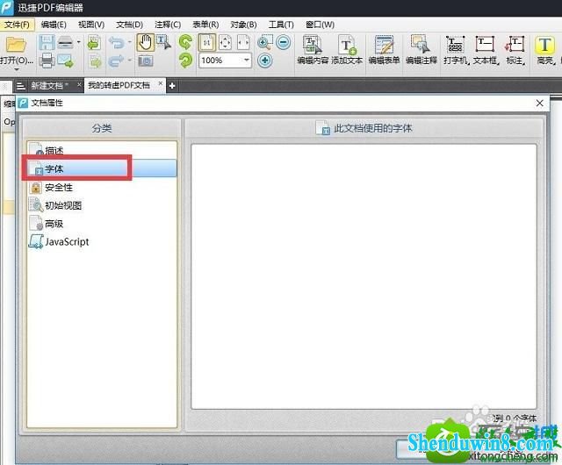Switch to 我的转虚PDF文档 tab
The image size is (562, 465).
(119, 85)
